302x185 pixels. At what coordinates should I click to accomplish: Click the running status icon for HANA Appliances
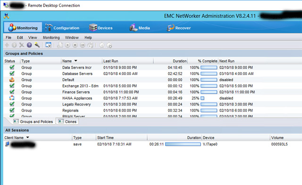click(x=12, y=98)
